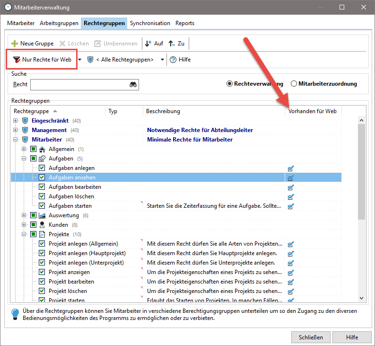Viewport: 375px width, 346px height.
Task: Click the binoculars search icon
Action: (x=133, y=84)
